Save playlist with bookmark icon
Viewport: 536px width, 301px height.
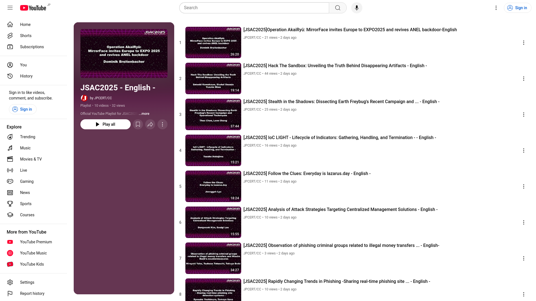pos(138,124)
